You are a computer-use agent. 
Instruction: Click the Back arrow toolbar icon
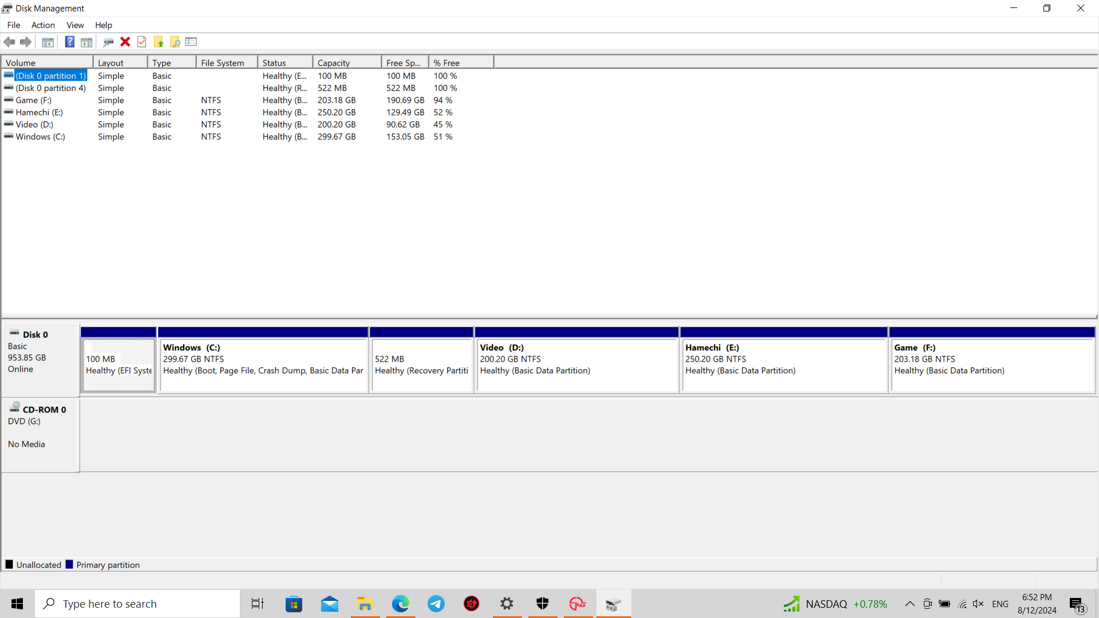[x=9, y=42]
